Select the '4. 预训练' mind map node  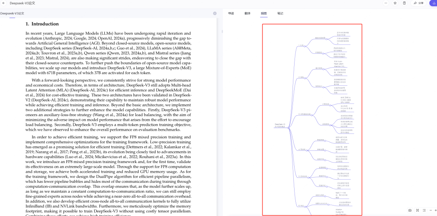pyautogui.click(x=301, y=149)
